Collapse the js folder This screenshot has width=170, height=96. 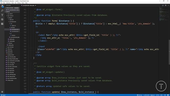point(11,33)
